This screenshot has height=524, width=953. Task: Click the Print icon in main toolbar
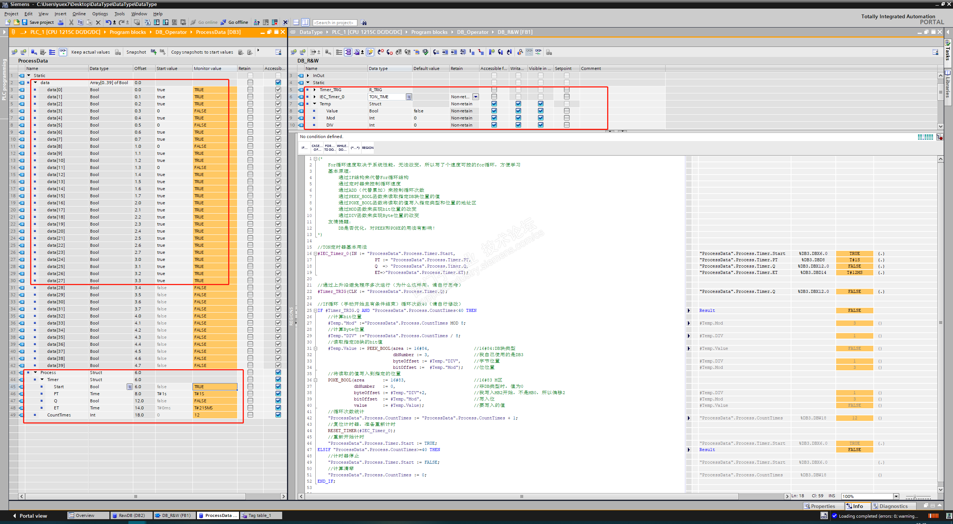point(60,22)
